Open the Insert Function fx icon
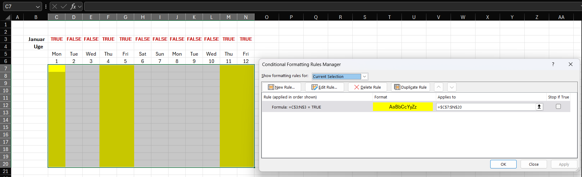The width and height of the screenshot is (582, 177). (73, 6)
